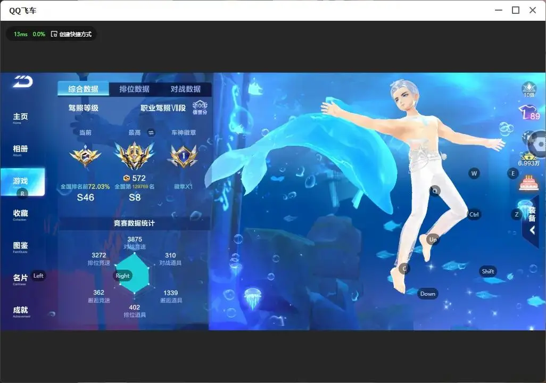Viewport: 546px width, 383px height.
Task: Click the Shift key overlay button
Action: 487,271
